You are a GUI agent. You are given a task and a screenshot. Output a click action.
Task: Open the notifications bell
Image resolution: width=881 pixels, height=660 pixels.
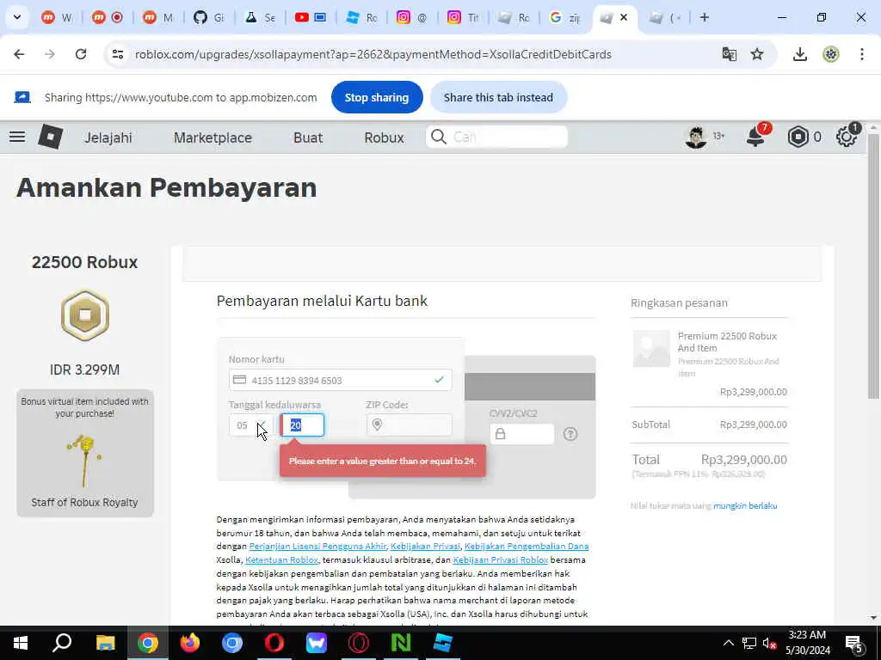tap(755, 137)
